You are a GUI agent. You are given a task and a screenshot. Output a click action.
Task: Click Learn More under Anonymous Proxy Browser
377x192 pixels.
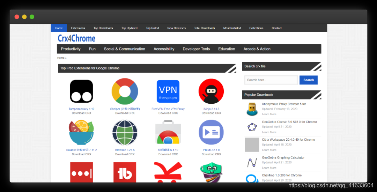269,115
